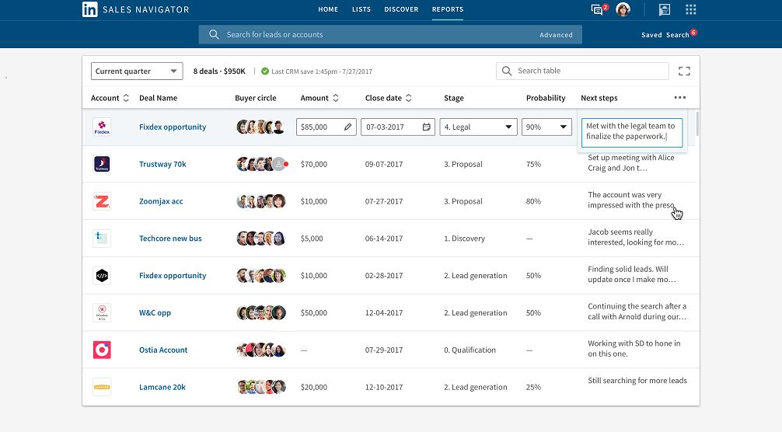Open the calendar icon for close date 07-03-2017

(427, 127)
